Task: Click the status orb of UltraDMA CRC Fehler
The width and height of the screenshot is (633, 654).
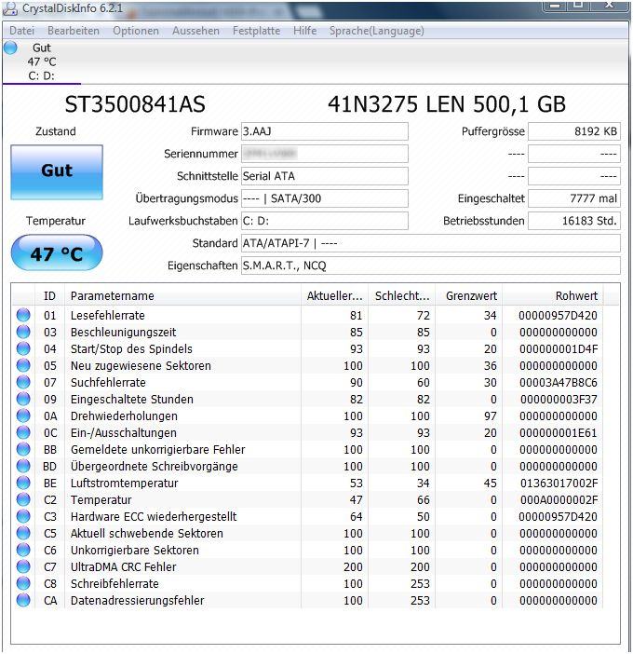Action: [23, 566]
